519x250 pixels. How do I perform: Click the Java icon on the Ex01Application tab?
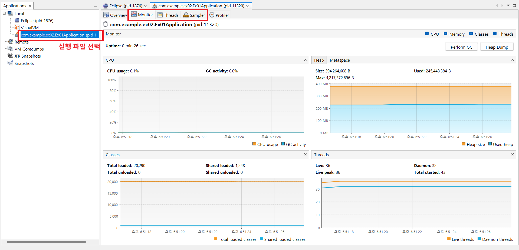click(x=154, y=6)
